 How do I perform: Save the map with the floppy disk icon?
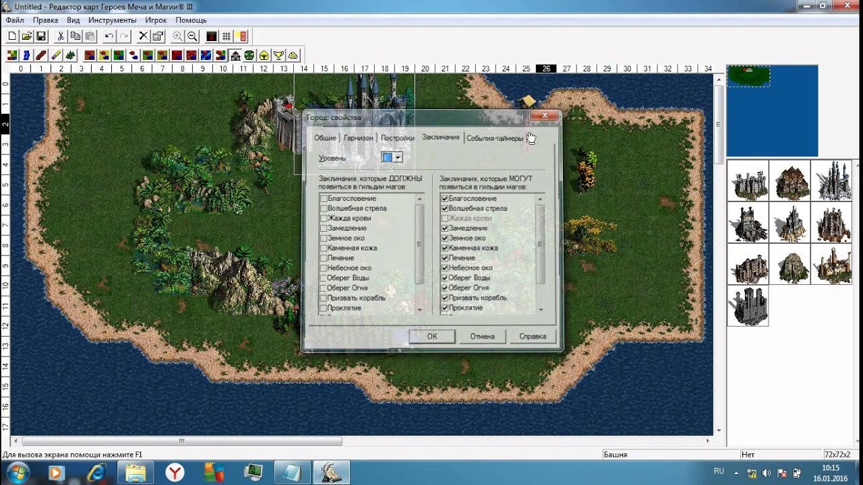[x=40, y=36]
